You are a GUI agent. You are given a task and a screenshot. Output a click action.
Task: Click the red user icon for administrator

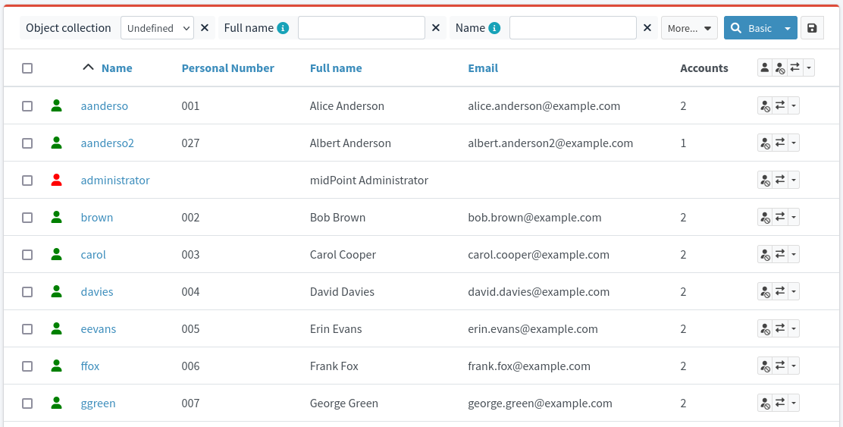point(56,181)
